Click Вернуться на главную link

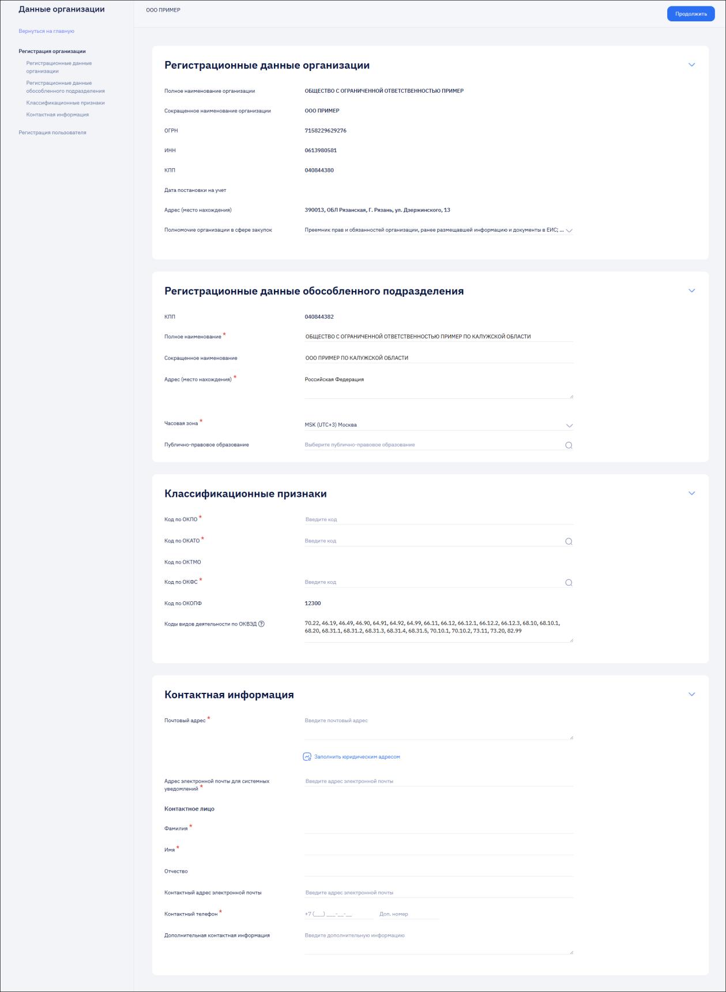pyautogui.click(x=46, y=31)
